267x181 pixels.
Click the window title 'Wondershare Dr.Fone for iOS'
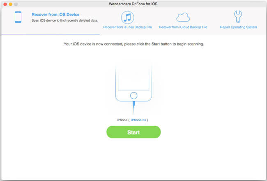coord(133,4)
